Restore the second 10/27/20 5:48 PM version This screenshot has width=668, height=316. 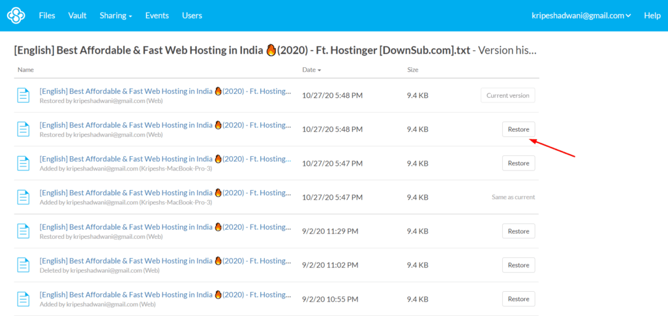click(518, 129)
